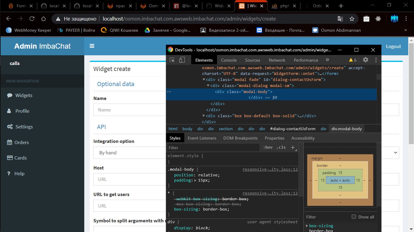Toggle .cls class editor
Screen dimensions: 414x232
click(281, 147)
